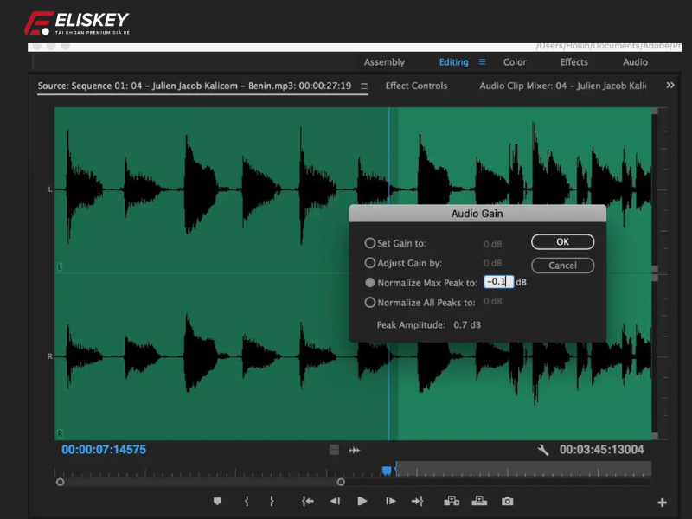
Task: Dismiss the Audio Gain dialog via Cancel
Action: pyautogui.click(x=562, y=266)
